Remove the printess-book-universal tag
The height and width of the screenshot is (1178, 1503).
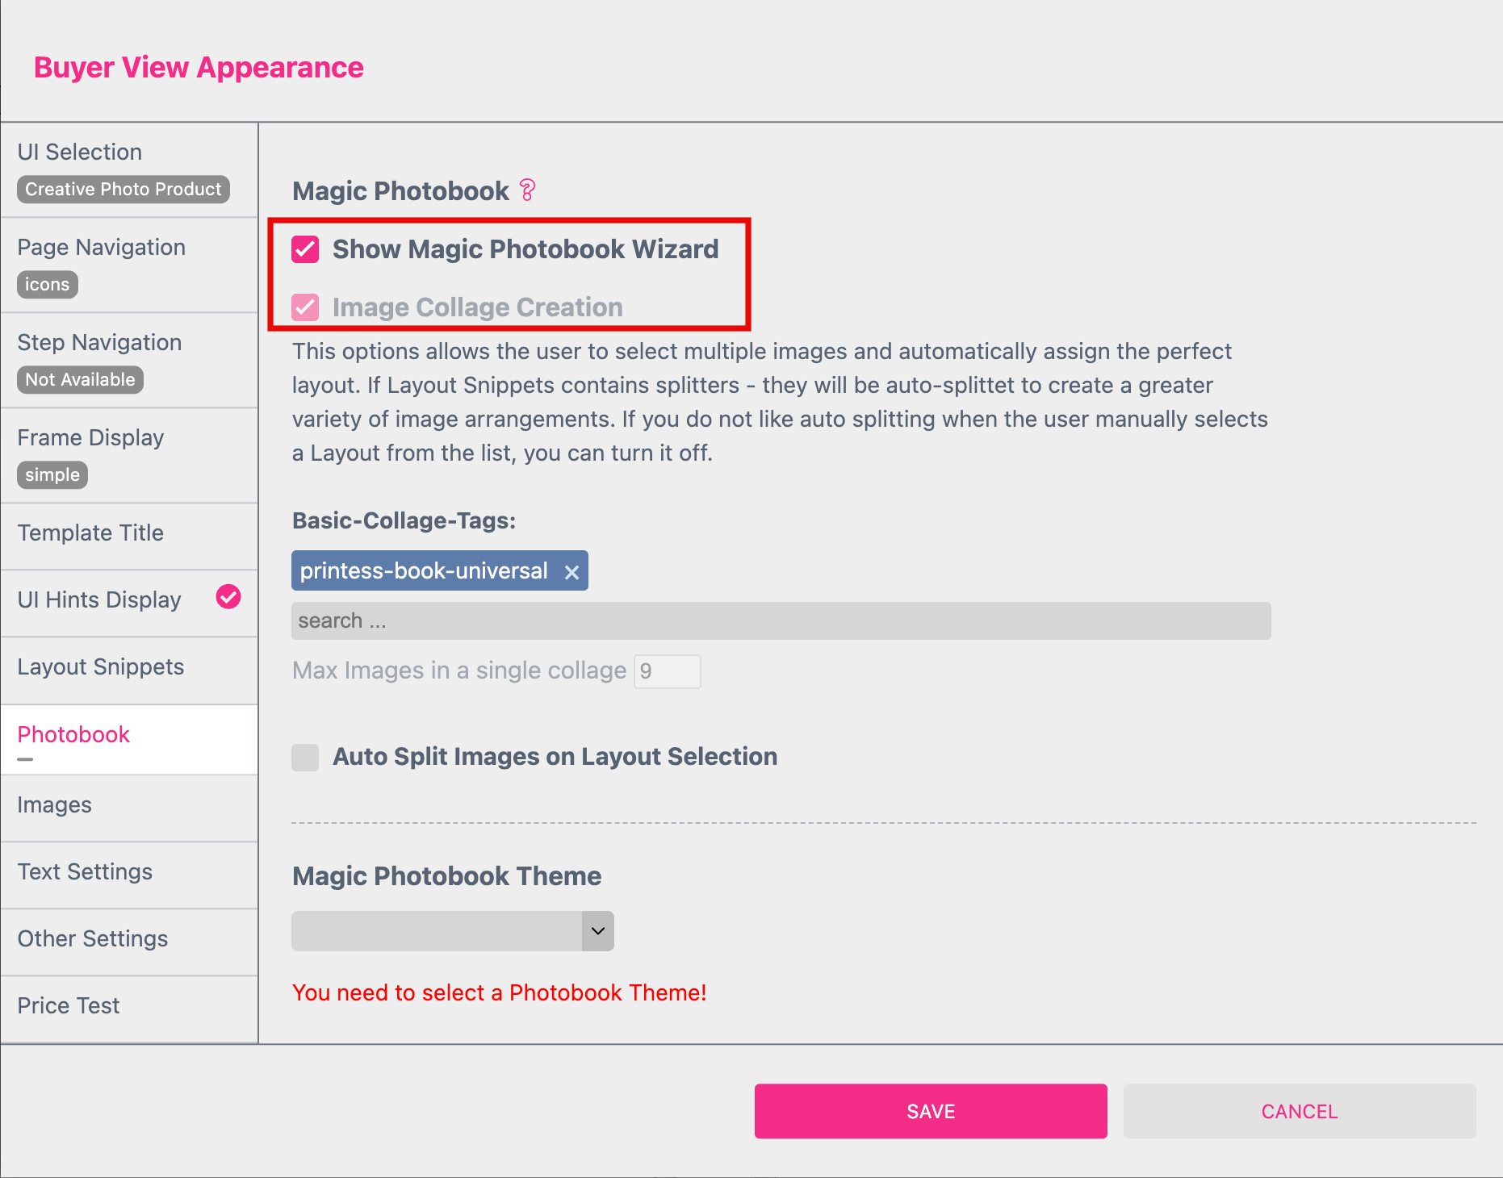tap(571, 572)
